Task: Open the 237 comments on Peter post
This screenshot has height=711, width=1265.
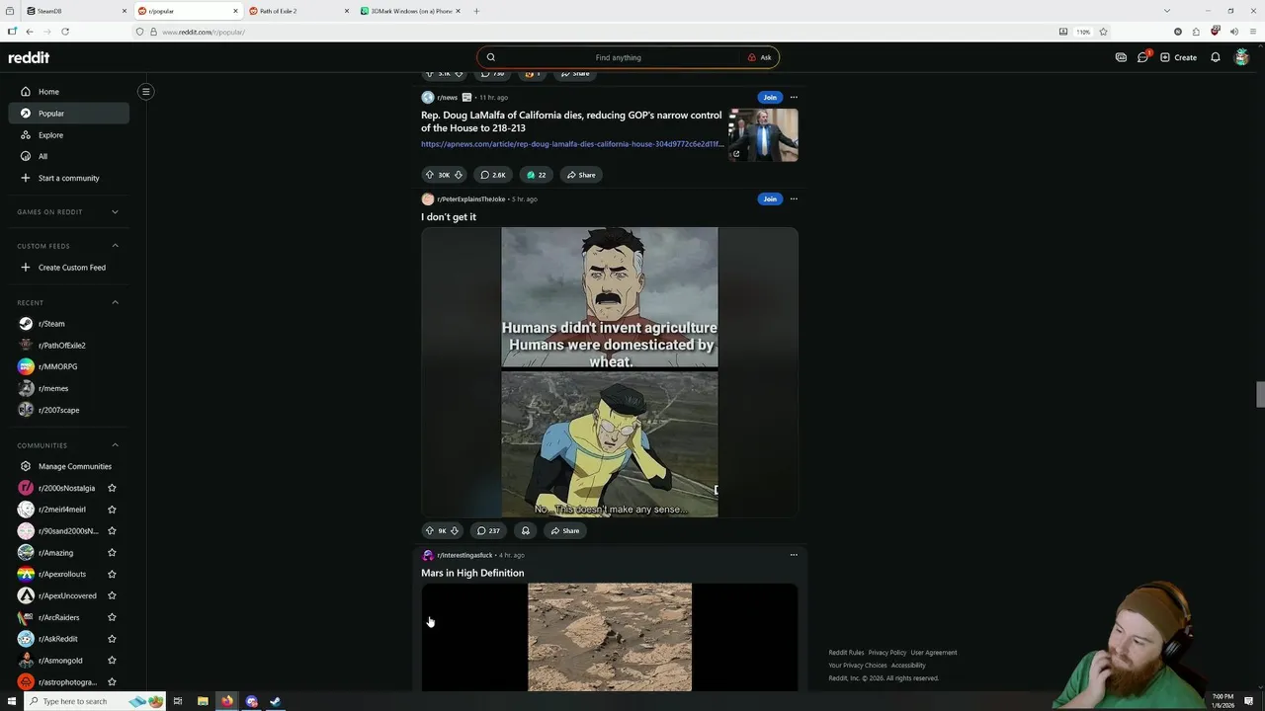Action: coord(488,530)
